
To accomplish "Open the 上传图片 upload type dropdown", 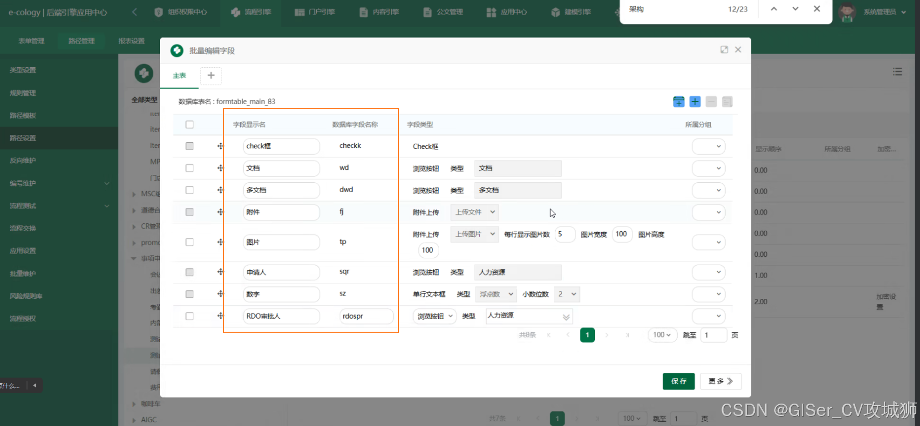I will (x=475, y=234).
